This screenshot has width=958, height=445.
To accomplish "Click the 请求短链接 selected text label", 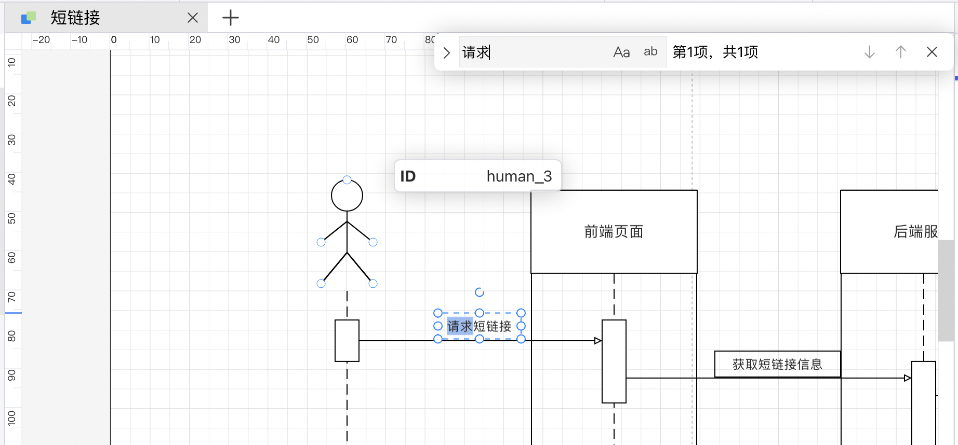I will click(480, 326).
